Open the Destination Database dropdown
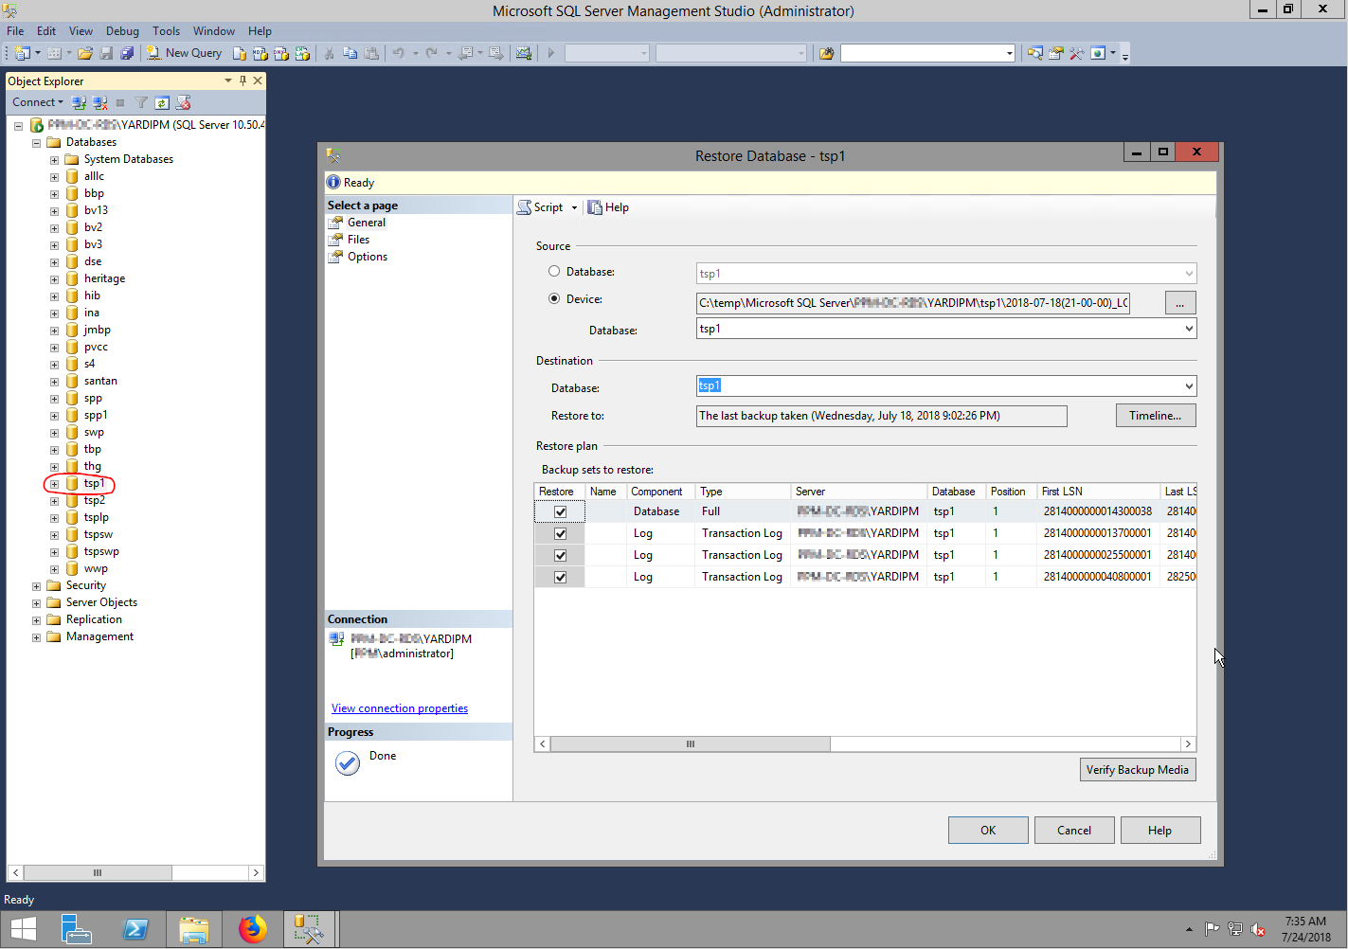This screenshot has height=949, width=1348. pyautogui.click(x=1189, y=385)
